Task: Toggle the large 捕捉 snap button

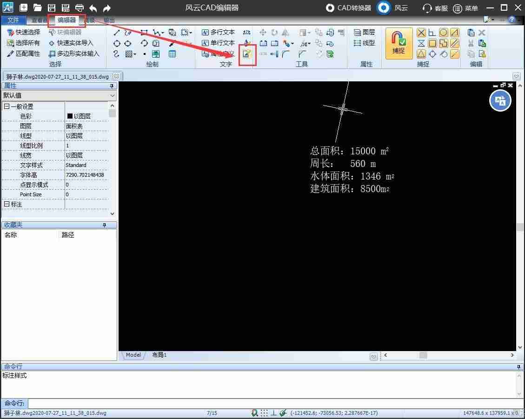Action: coord(399,44)
